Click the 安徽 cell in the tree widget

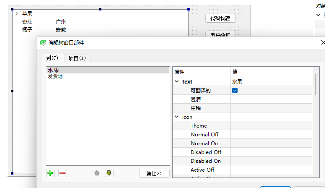[x=61, y=30]
